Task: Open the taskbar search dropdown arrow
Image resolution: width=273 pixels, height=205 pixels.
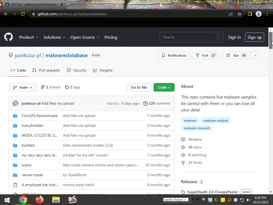Action: pos(193,199)
